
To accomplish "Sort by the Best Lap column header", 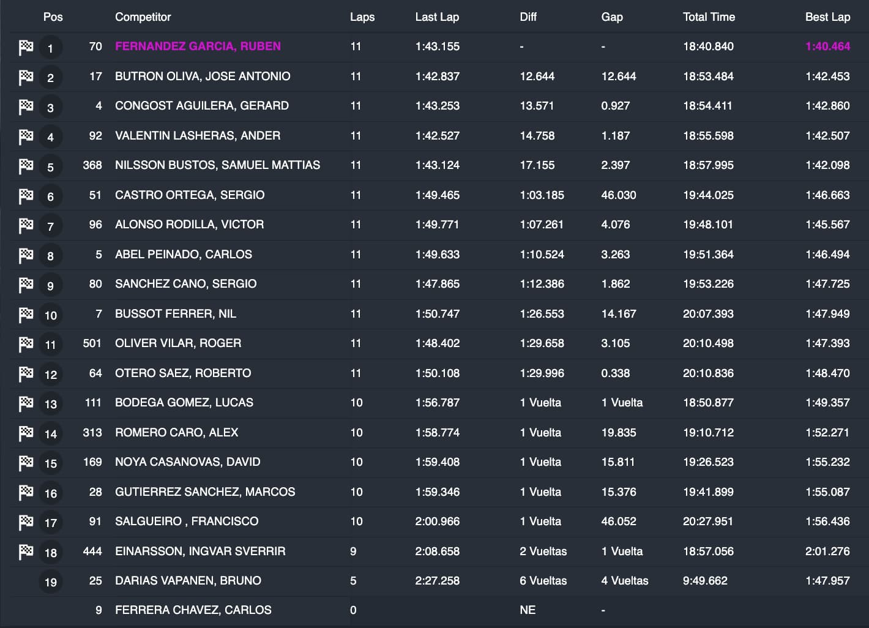I will point(827,17).
